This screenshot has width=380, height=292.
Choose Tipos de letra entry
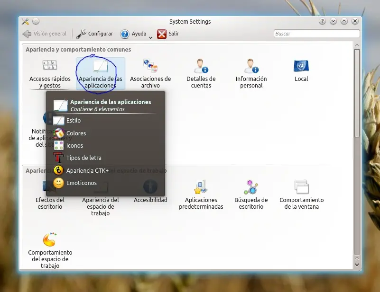pyautogui.click(x=83, y=158)
